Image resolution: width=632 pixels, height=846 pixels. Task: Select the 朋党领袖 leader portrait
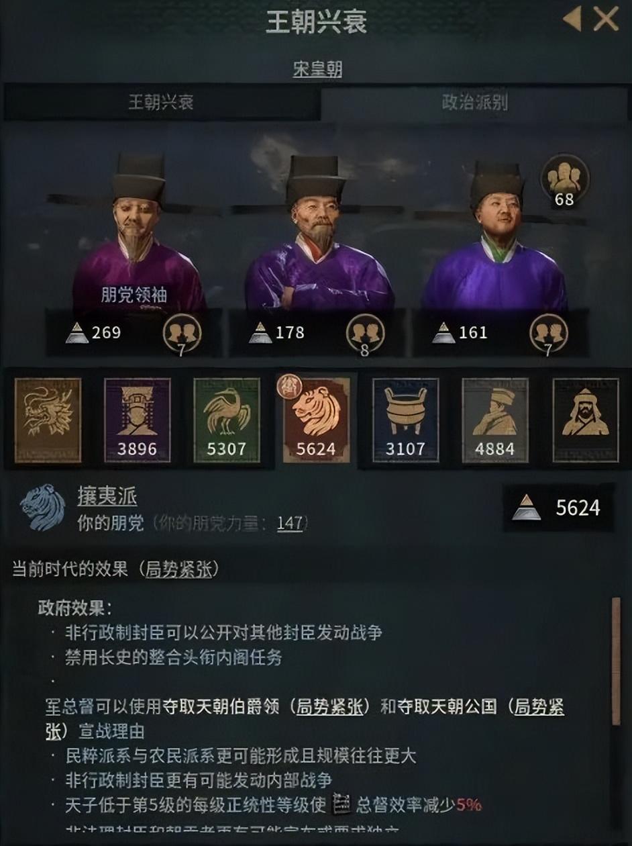[139, 235]
